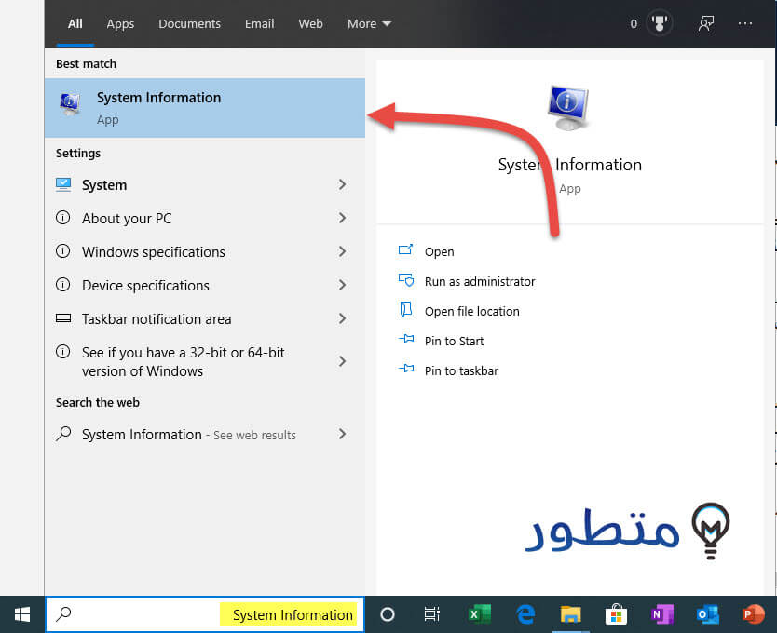
Task: Launch Excel from the taskbar
Action: click(479, 614)
